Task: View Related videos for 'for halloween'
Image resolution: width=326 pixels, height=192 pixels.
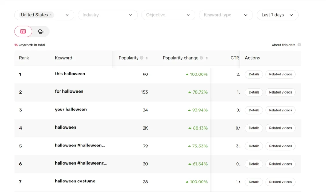Action: pyautogui.click(x=280, y=92)
